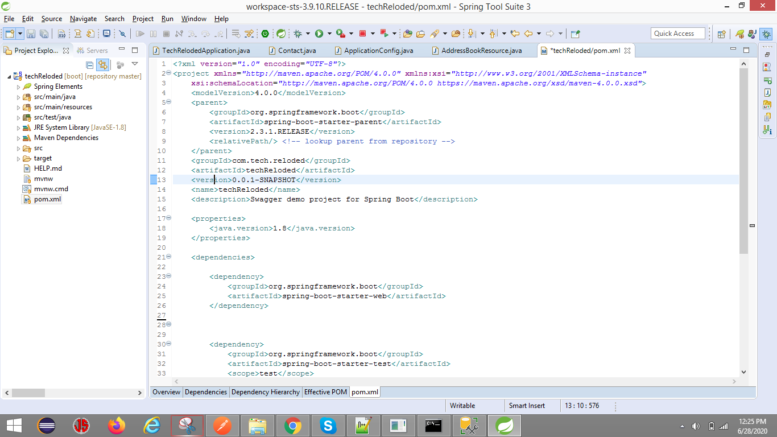The width and height of the screenshot is (777, 437).
Task: Open the Source menu
Action: coord(52,19)
